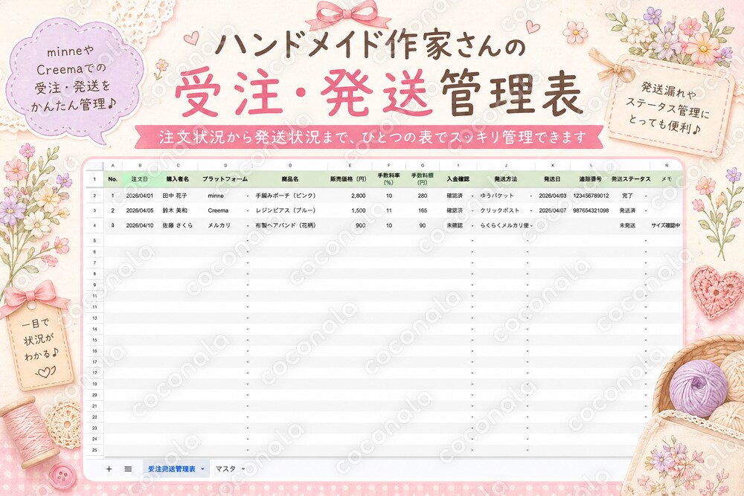The width and height of the screenshot is (744, 496).
Task: Select the 追跡番号 header cell
Action: 591,179
